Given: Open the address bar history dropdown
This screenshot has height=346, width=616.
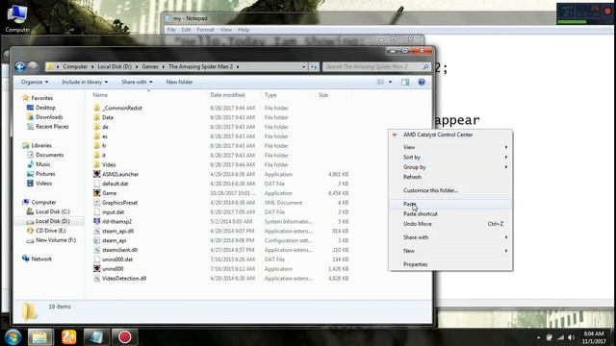Looking at the screenshot, I should pos(303,67).
